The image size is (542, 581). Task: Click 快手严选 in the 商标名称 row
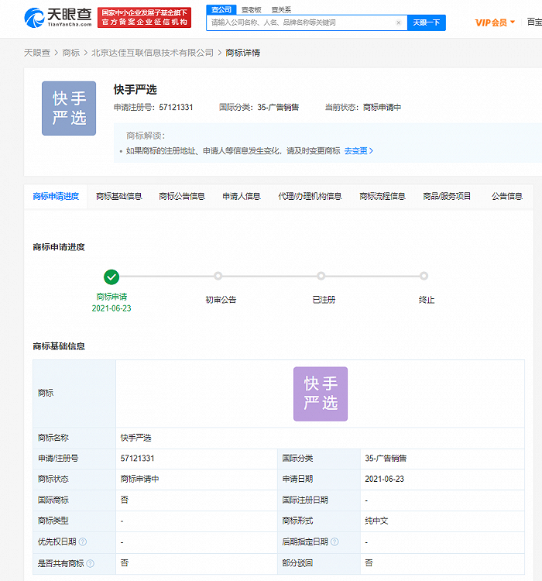tap(136, 438)
